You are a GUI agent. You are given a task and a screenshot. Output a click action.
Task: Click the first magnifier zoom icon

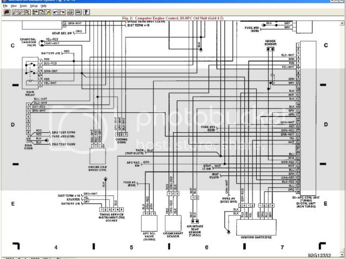click(15, 12)
